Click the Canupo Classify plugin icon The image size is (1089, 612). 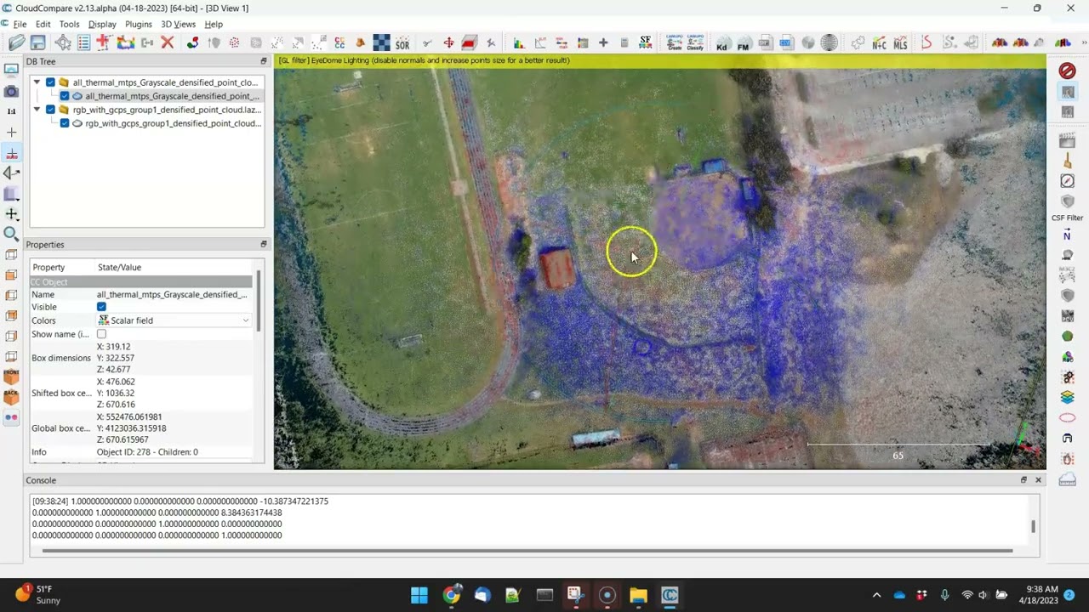[695, 42]
